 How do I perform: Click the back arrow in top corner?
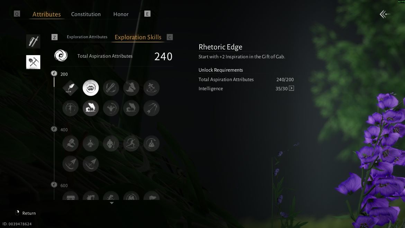pos(385,14)
